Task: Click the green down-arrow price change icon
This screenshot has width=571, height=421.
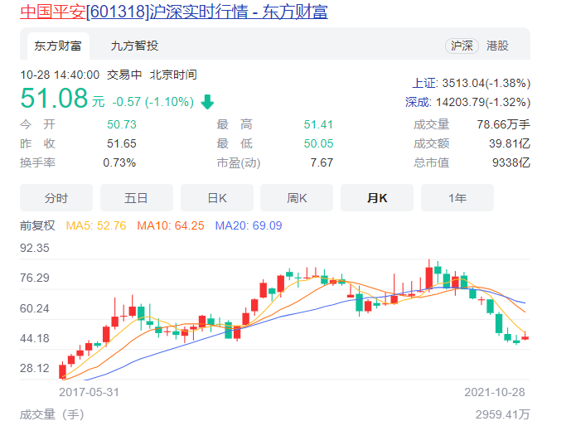Action: (207, 102)
